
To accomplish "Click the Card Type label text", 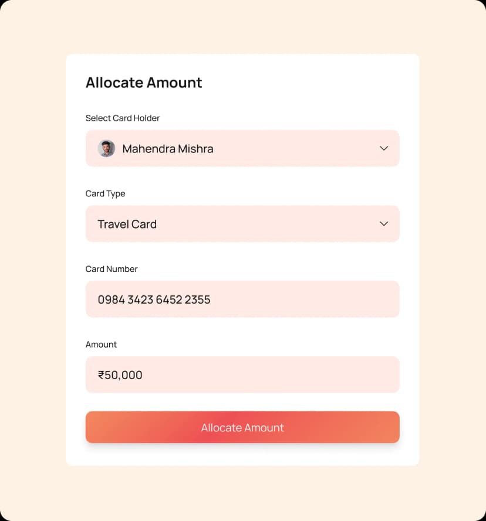I will pos(105,193).
